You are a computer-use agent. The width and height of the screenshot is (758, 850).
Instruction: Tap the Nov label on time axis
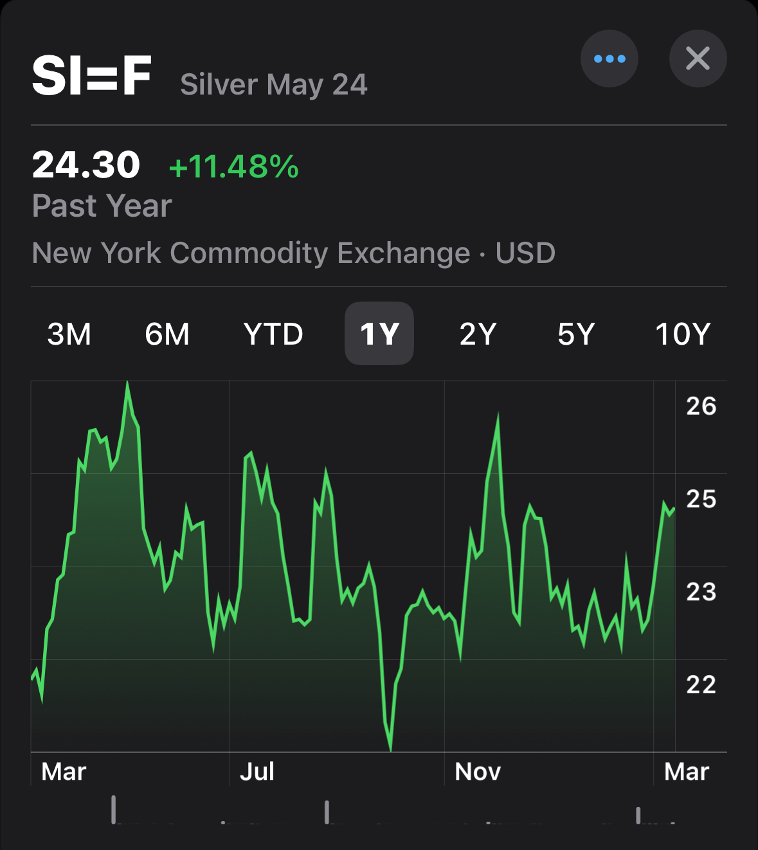(x=478, y=772)
